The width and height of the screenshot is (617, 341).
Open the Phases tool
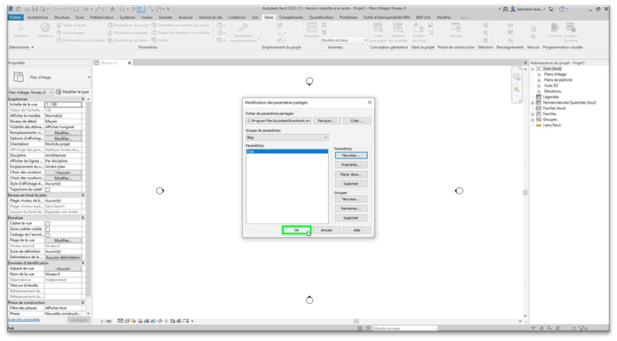(456, 31)
